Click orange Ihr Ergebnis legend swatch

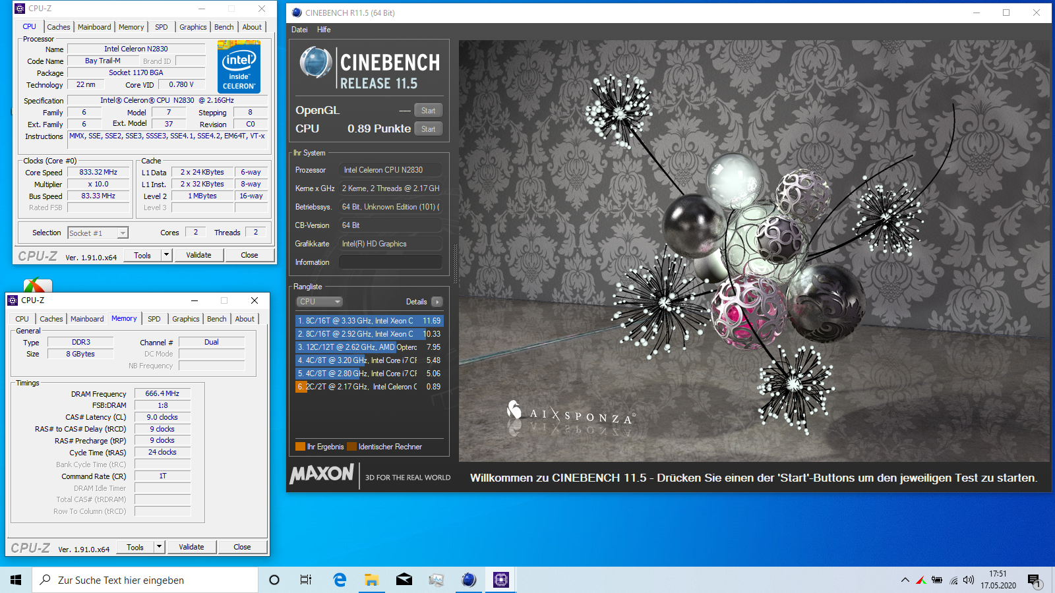click(300, 447)
